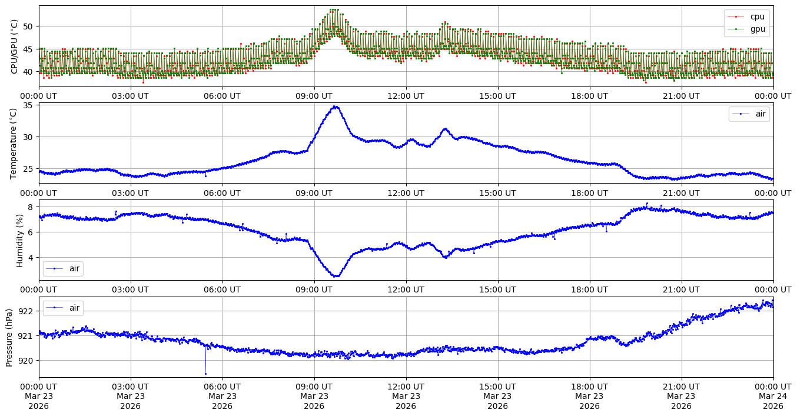The width and height of the screenshot is (797, 416).
Task: Click the lowest point of the humidity curve
Action: [x=336, y=276]
